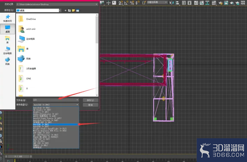Toggle the Layer Explorer icon

189,3
